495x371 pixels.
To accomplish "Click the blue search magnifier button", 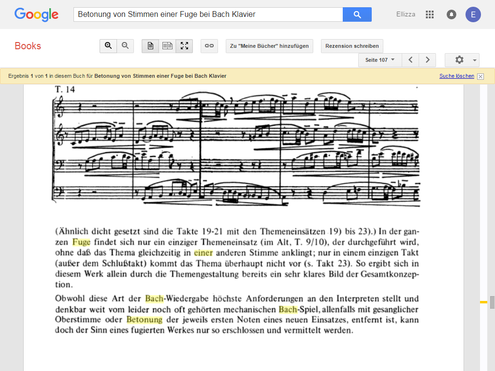I will 357,14.
